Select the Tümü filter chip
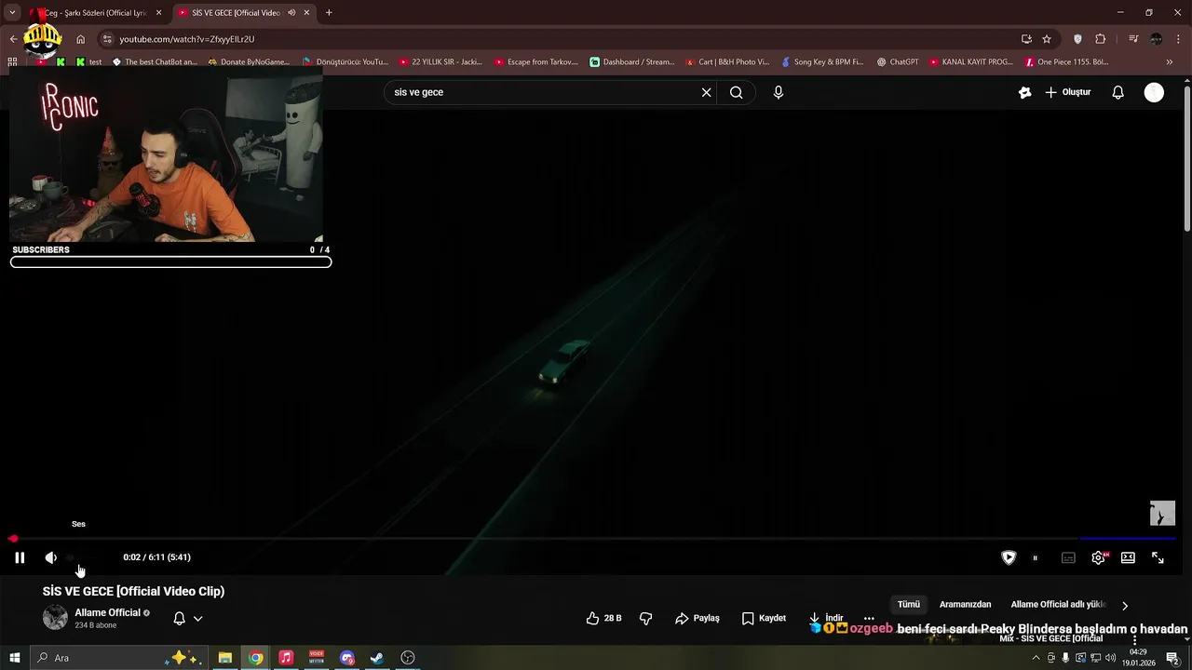 908,605
